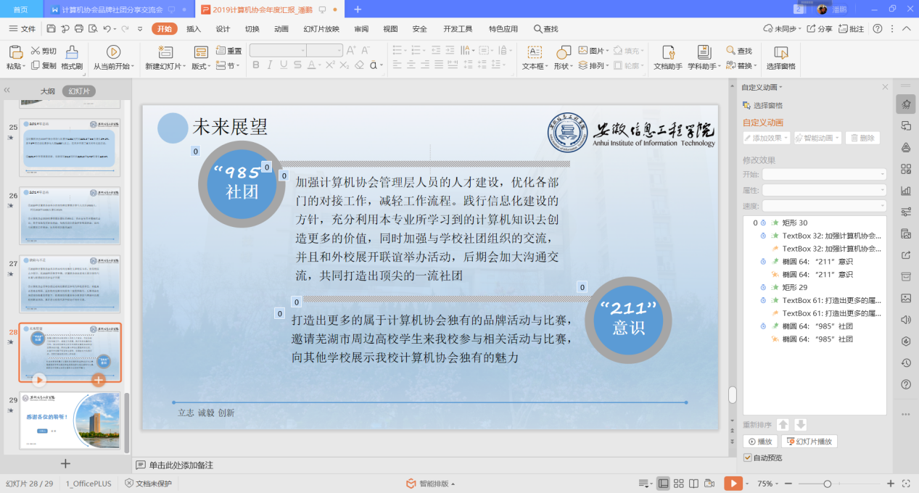Toggle the 自动预览 checkbox

(747, 457)
